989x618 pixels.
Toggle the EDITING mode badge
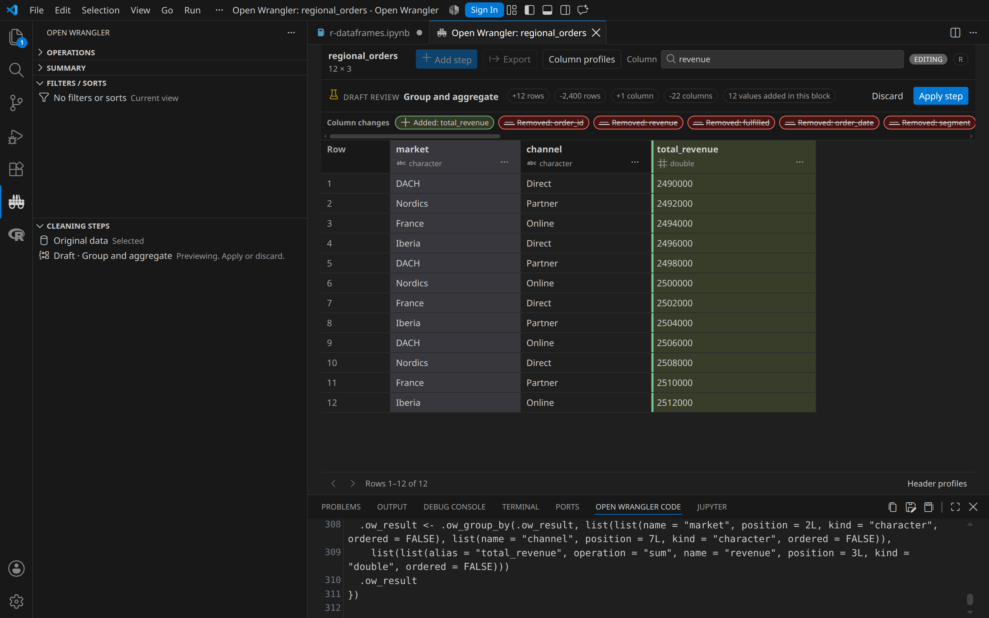click(x=928, y=59)
